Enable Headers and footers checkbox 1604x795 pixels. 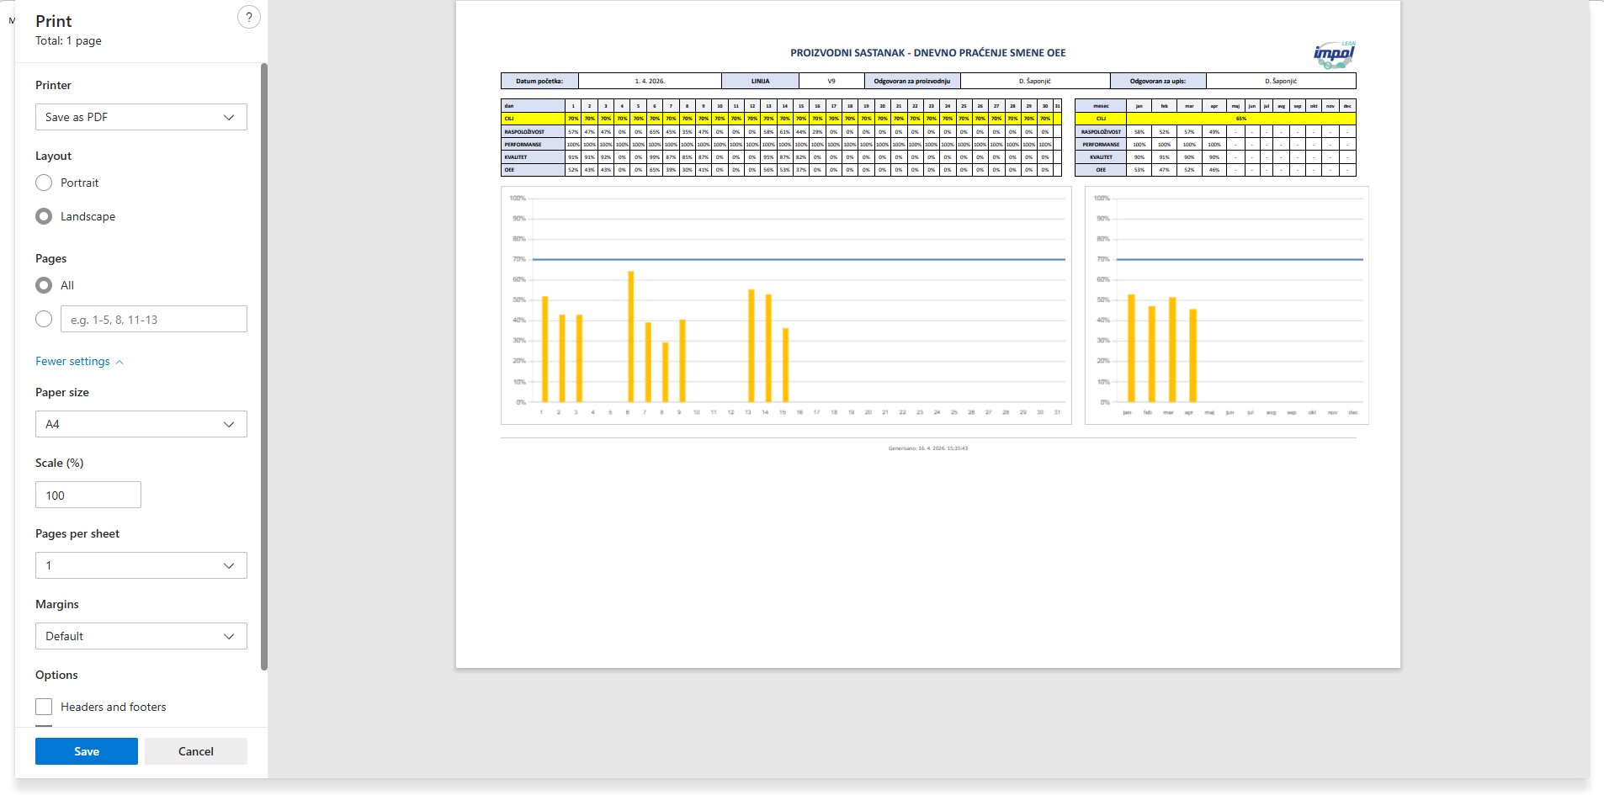pos(44,707)
